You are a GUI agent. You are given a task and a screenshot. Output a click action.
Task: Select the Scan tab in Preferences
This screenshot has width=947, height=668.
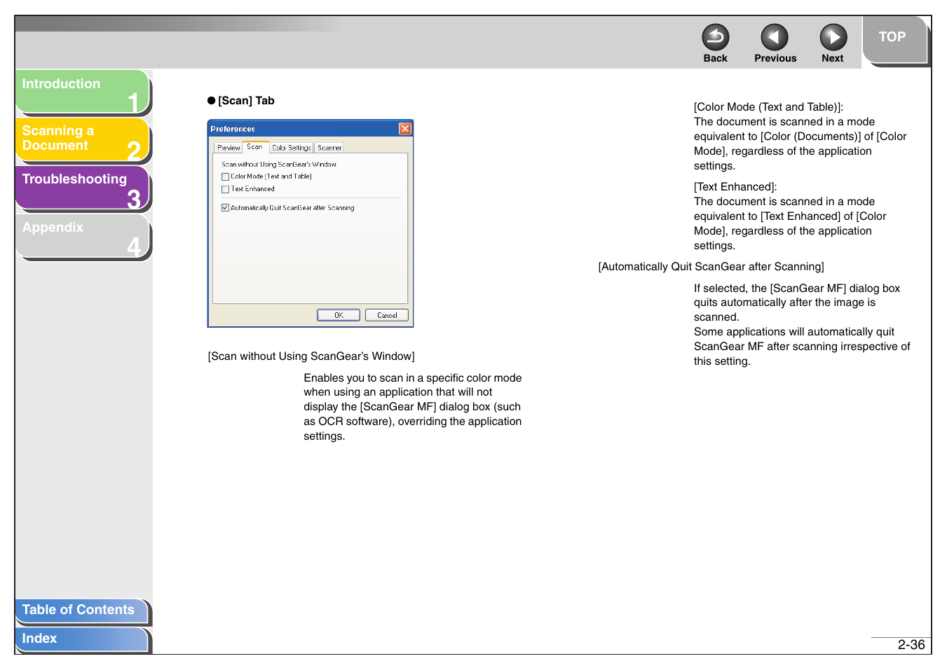coord(254,147)
